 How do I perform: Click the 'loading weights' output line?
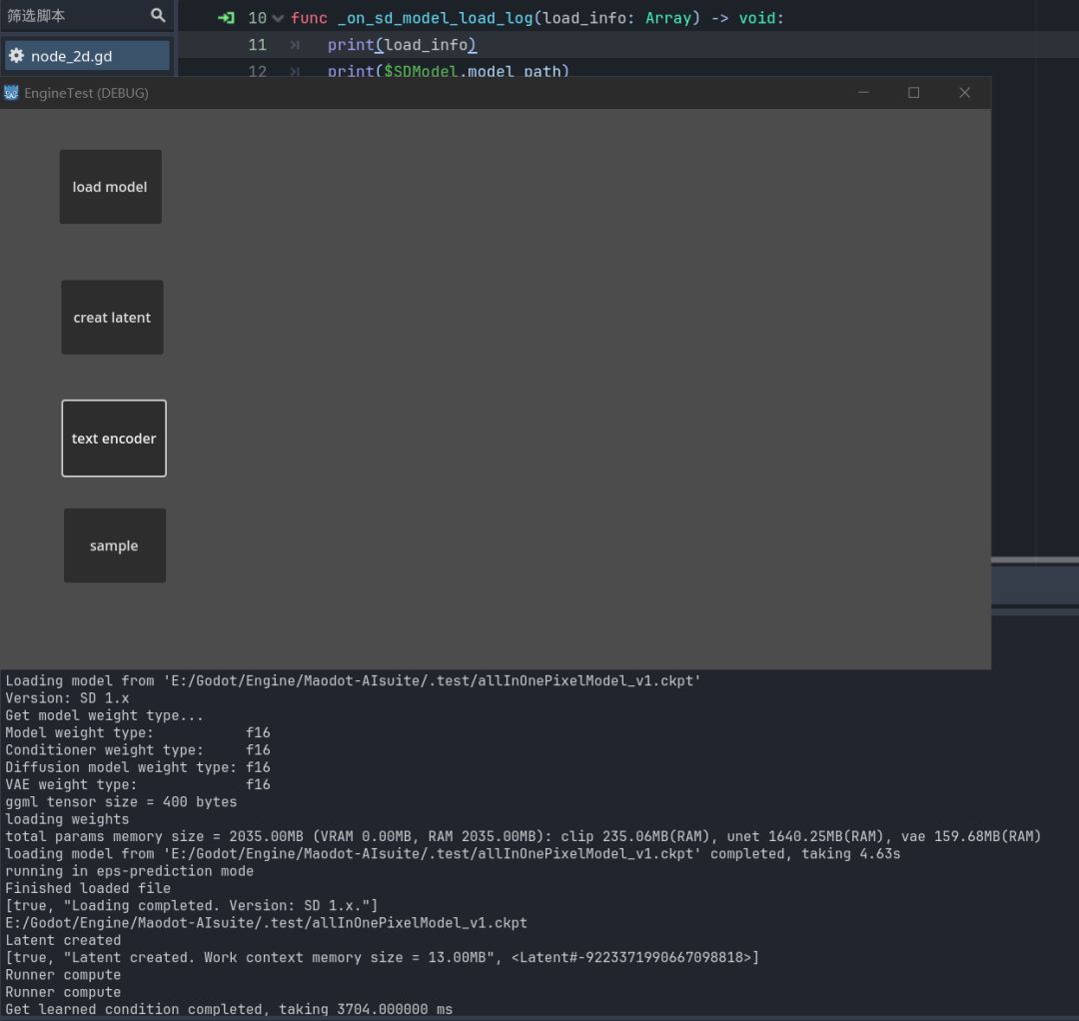click(x=67, y=819)
